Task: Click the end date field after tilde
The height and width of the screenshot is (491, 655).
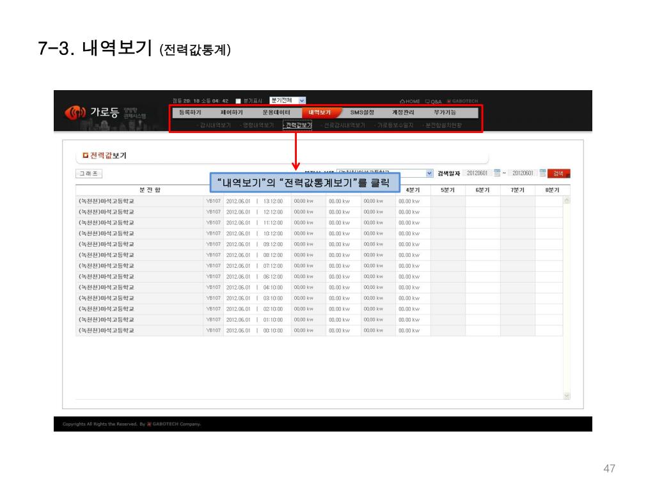Action: (523, 173)
